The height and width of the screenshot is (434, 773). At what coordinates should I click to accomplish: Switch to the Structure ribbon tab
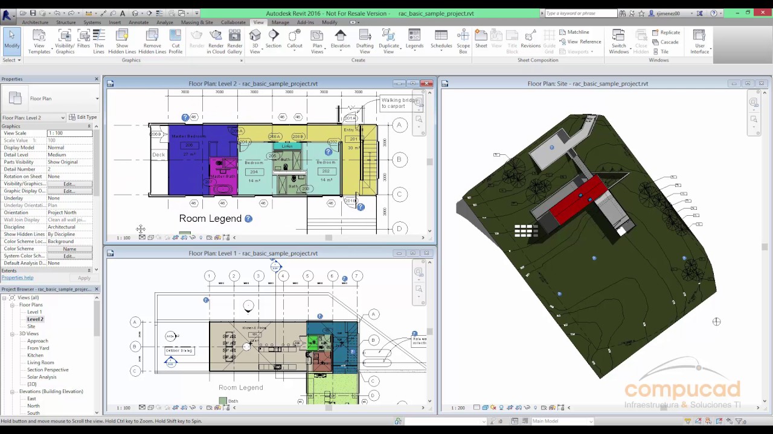pos(66,22)
